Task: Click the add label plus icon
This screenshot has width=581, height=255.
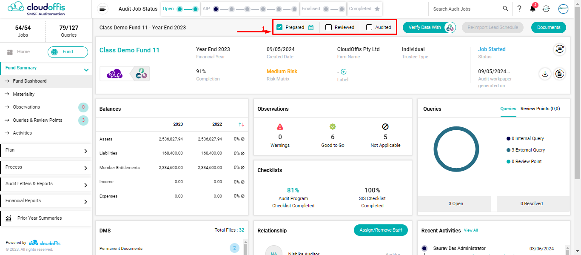Action: point(344,72)
